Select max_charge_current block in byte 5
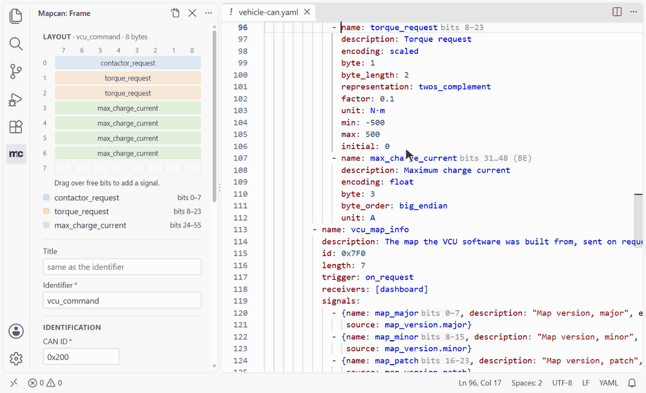 (128, 138)
